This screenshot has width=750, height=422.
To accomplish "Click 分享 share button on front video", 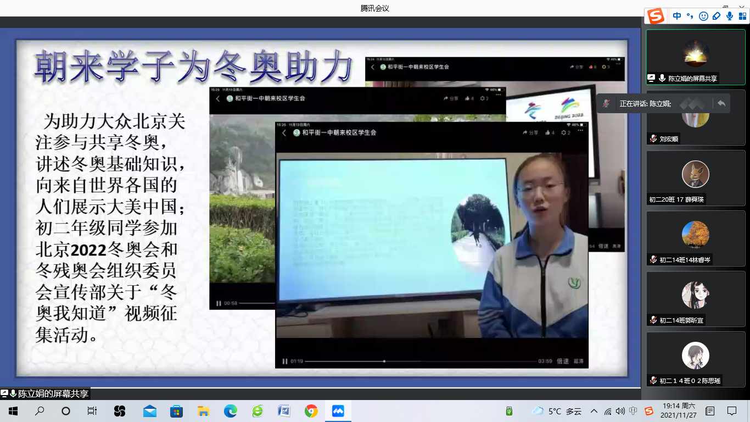I will pyautogui.click(x=530, y=132).
